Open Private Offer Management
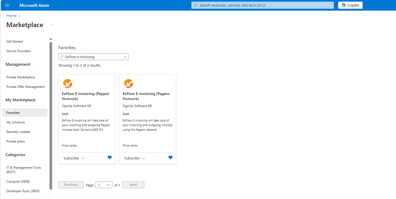Image resolution: width=396 pixels, height=199 pixels. click(x=25, y=87)
